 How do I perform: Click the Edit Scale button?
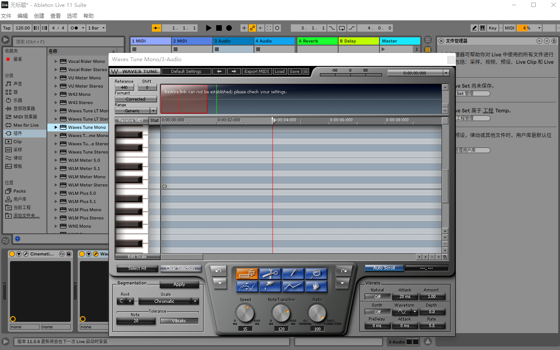[137, 257]
